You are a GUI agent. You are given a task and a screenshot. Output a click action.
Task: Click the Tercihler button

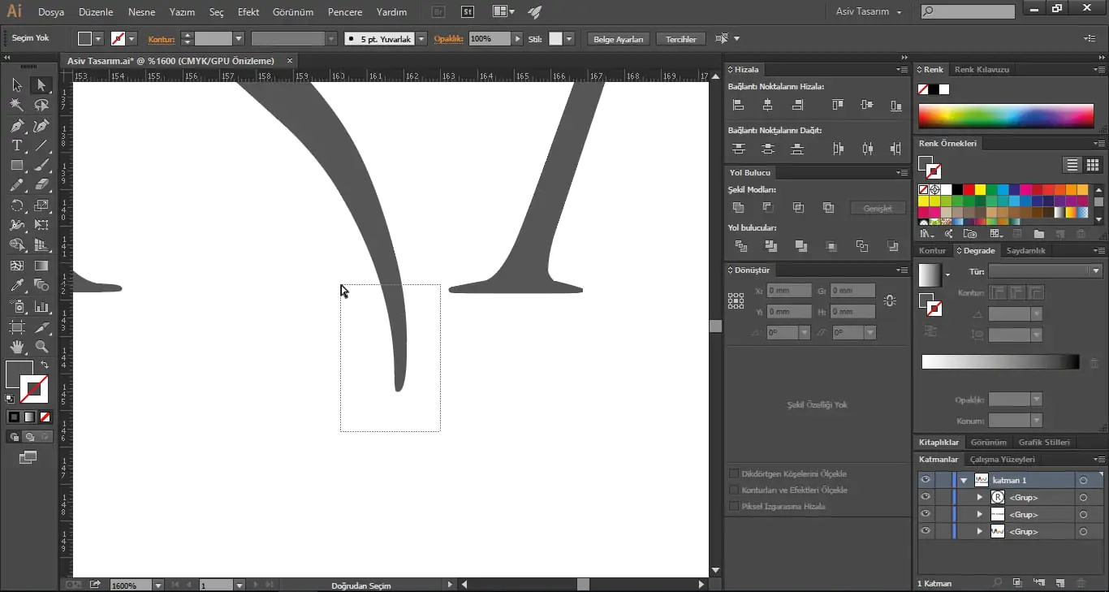click(680, 39)
